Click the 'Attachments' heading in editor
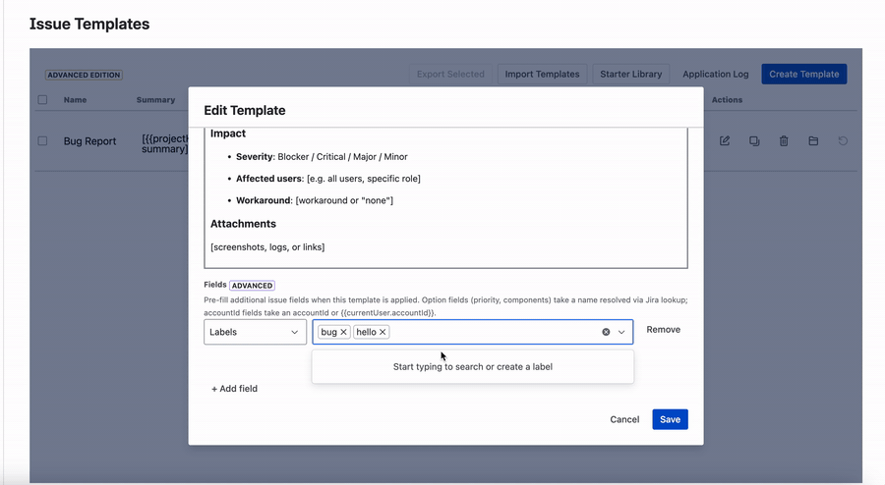Screen dimensions: 885x485 [x=243, y=224]
